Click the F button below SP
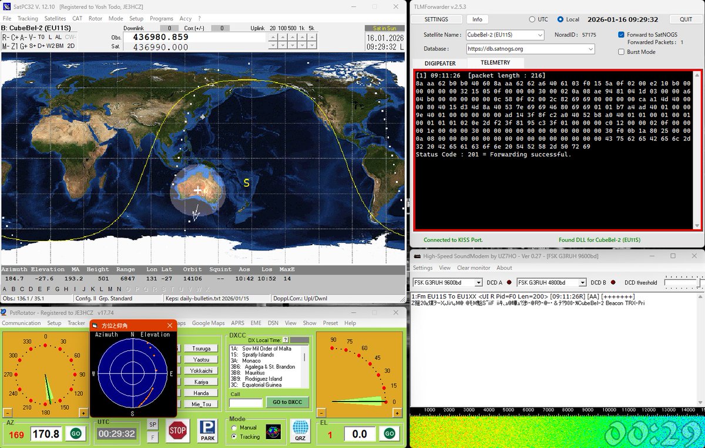 pyautogui.click(x=152, y=437)
